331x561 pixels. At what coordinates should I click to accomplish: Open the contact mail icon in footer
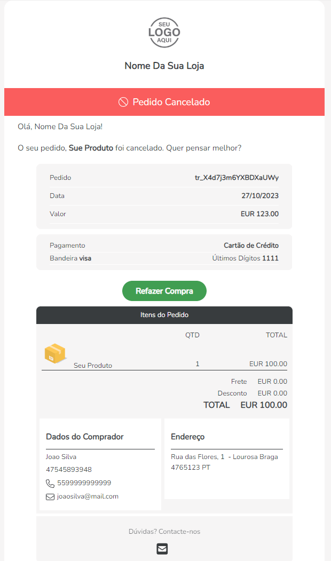coord(162,548)
